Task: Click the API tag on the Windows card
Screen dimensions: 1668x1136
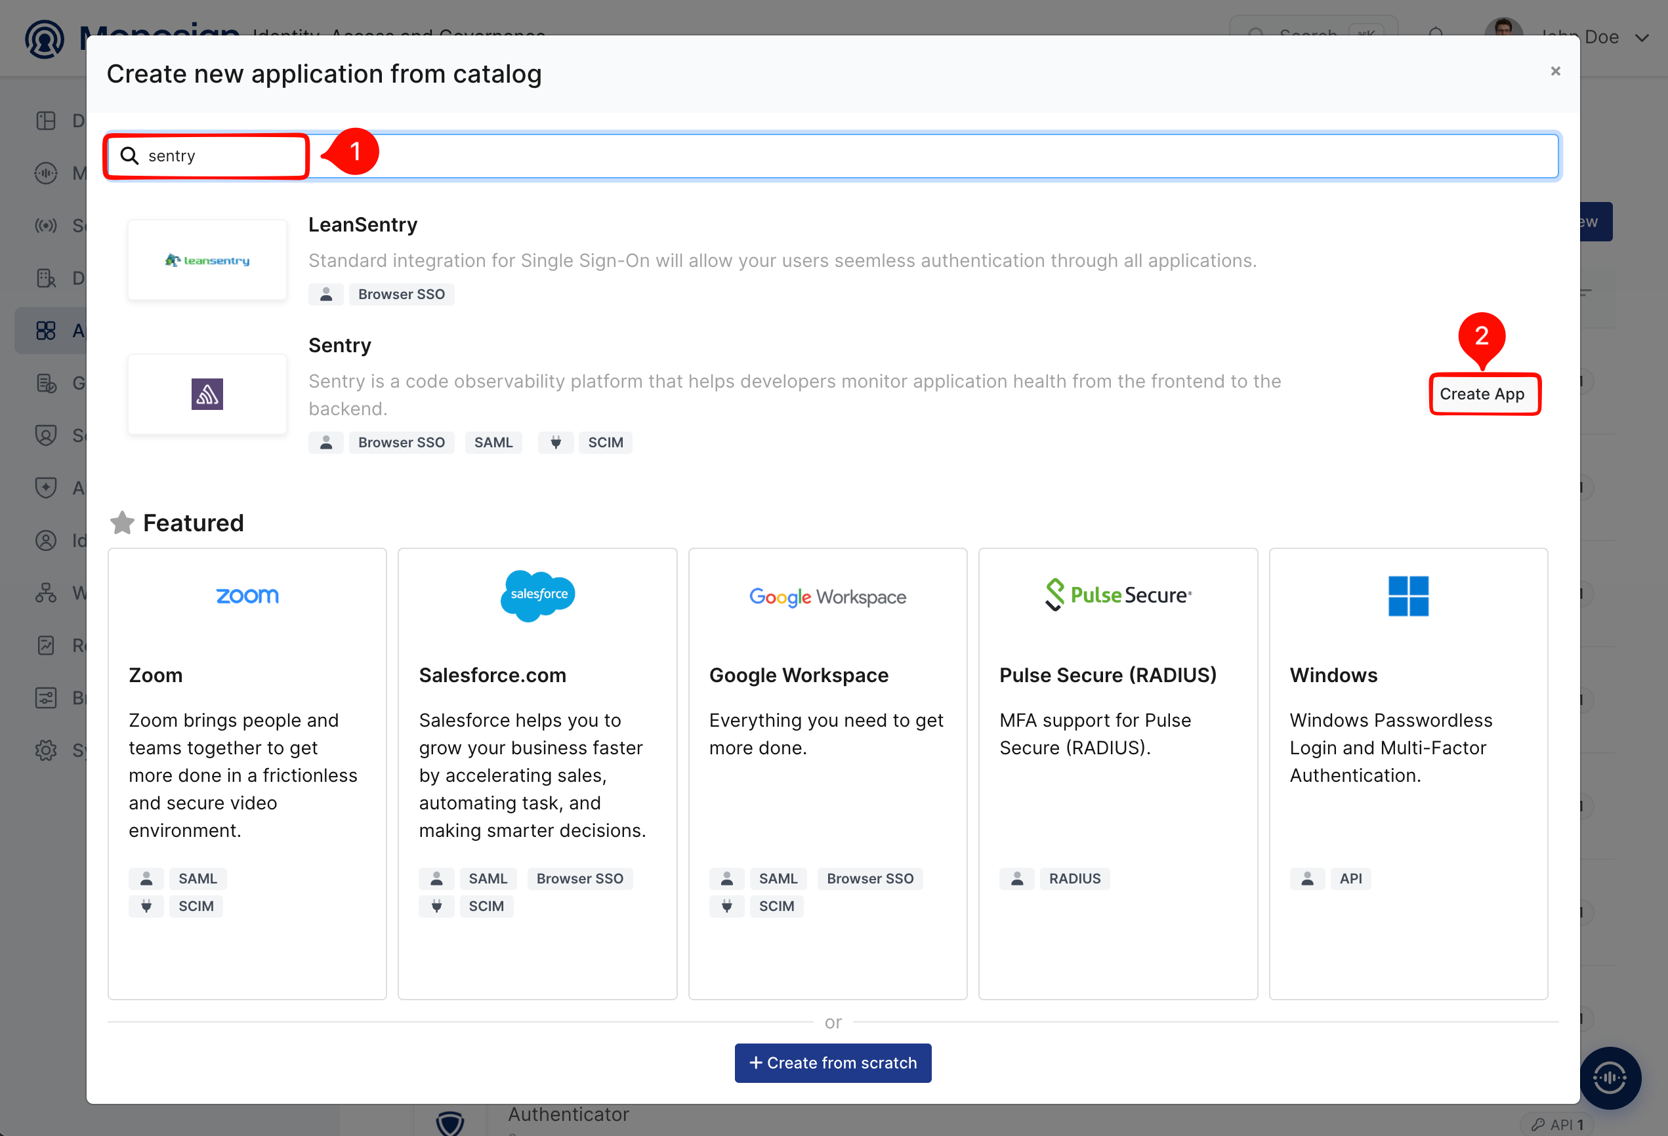Action: 1351,878
